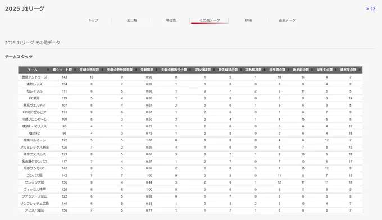The image size is (382, 220).
Task: Click 143 shots value for 鹿島アントラーズ
Action: (64, 77)
